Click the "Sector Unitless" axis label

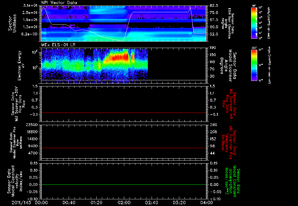point(12,23)
